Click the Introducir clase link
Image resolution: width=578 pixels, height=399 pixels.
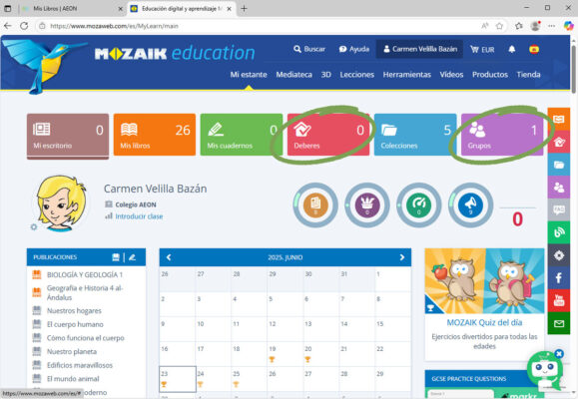click(x=139, y=216)
